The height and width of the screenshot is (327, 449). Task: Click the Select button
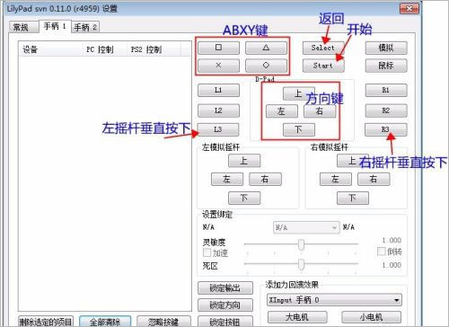pos(323,48)
